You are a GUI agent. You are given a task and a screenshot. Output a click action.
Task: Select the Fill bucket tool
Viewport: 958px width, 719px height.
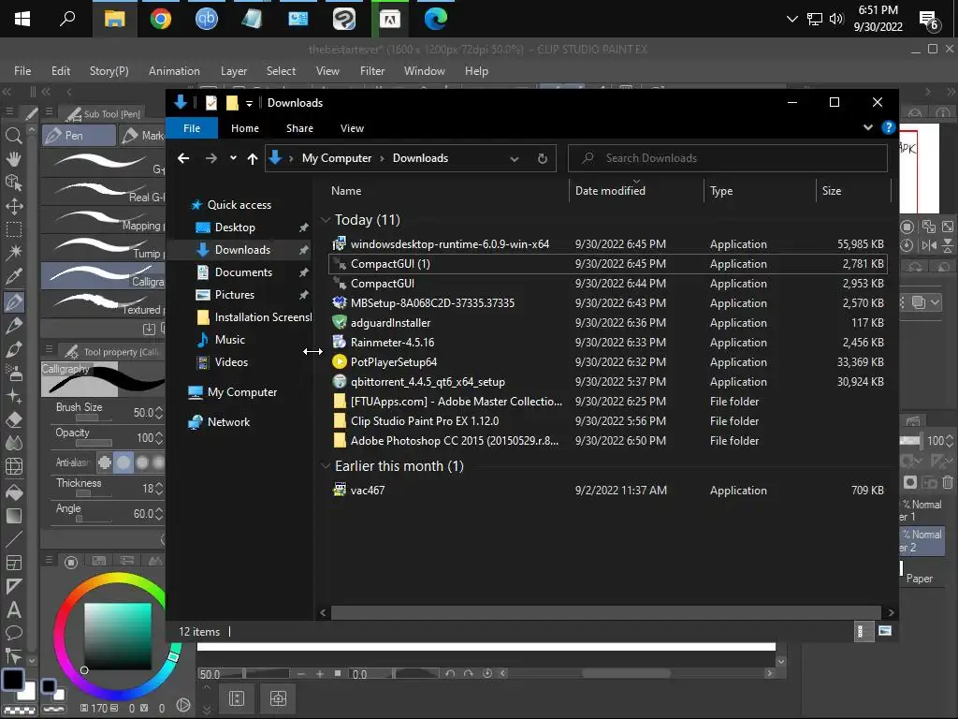pyautogui.click(x=13, y=492)
